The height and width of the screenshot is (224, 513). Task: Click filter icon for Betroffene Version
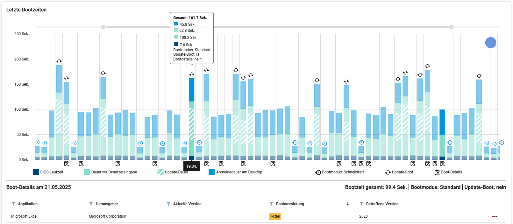[361, 204]
